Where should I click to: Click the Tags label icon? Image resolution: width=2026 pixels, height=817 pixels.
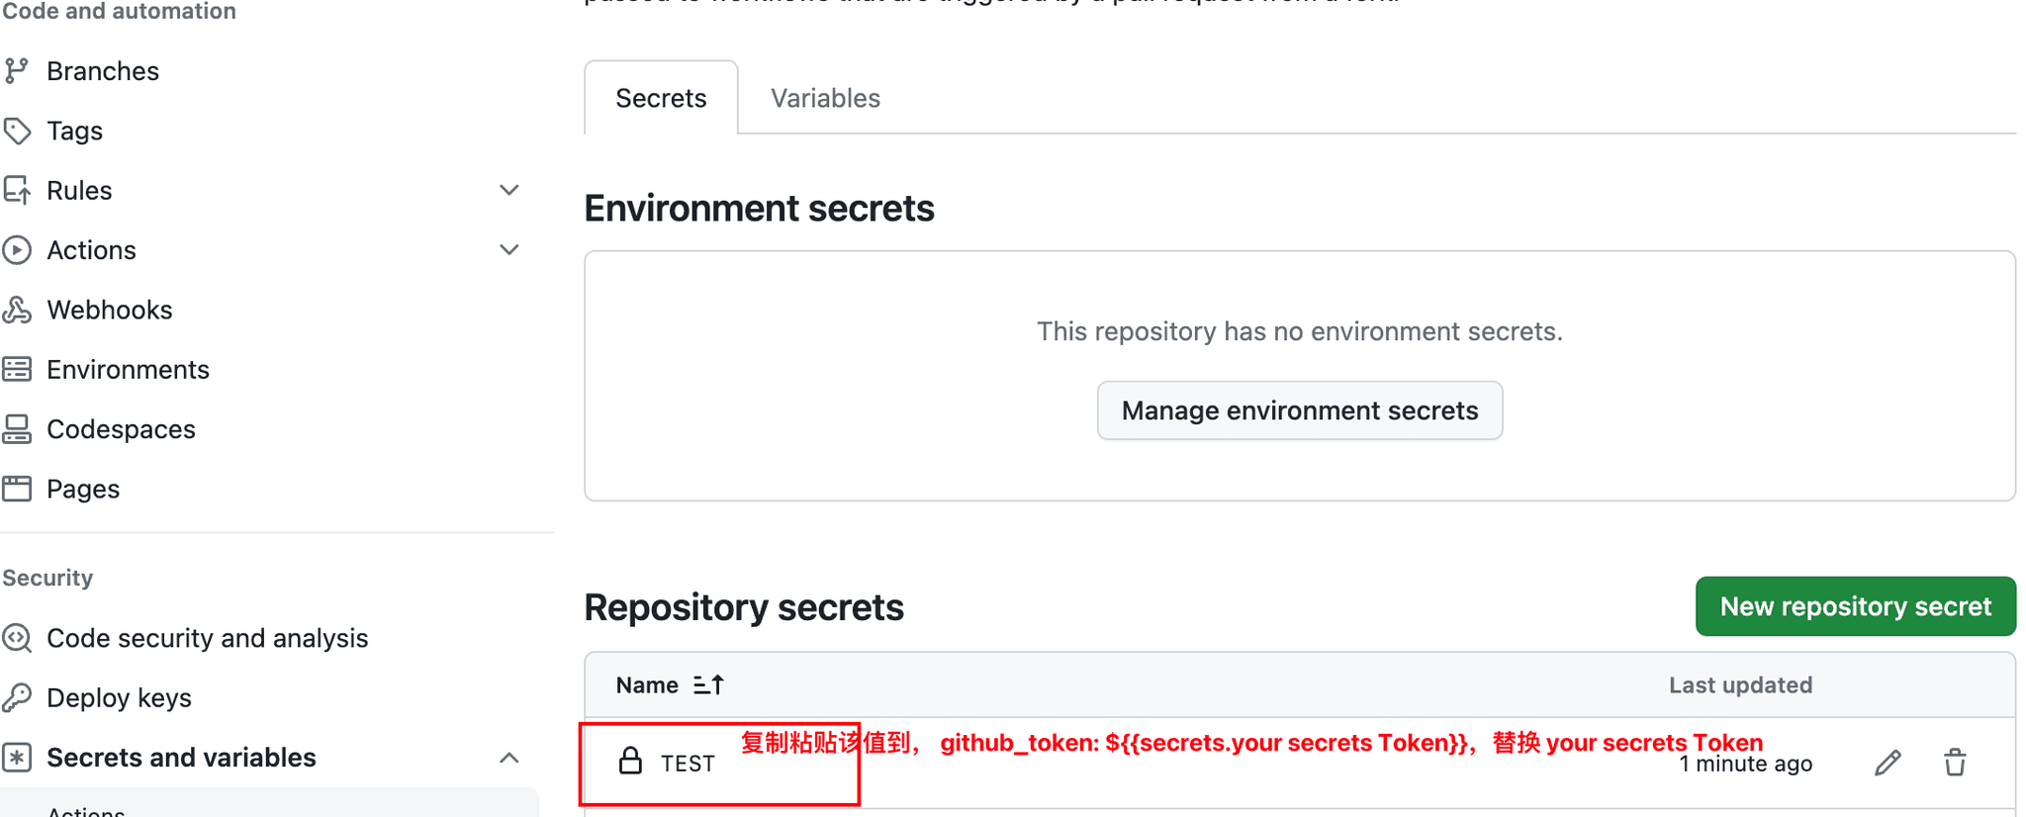17,131
